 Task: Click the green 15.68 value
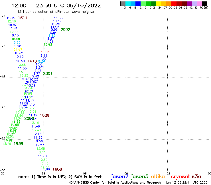16,39
